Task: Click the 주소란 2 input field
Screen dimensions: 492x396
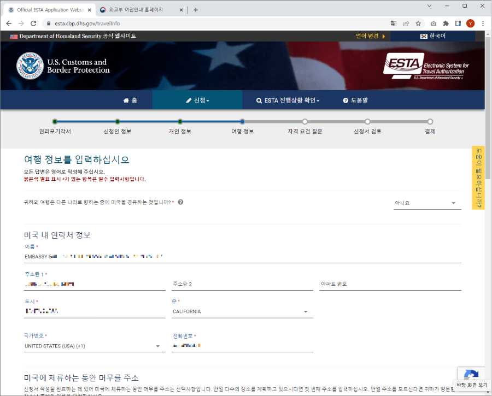Action: 242,284
